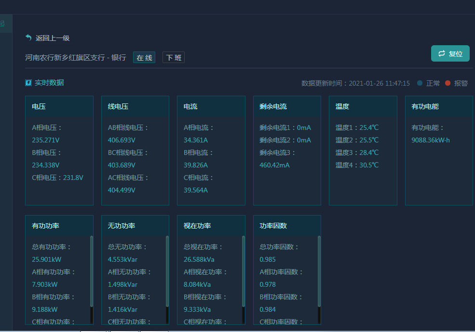Click the 温度4：30.5℃ reading

(357, 165)
